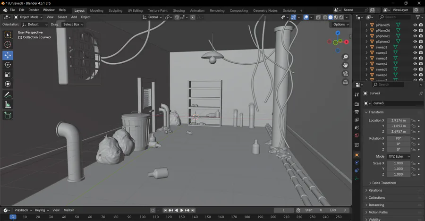Open the viewport Options button
425x221 pixels.
(340, 25)
